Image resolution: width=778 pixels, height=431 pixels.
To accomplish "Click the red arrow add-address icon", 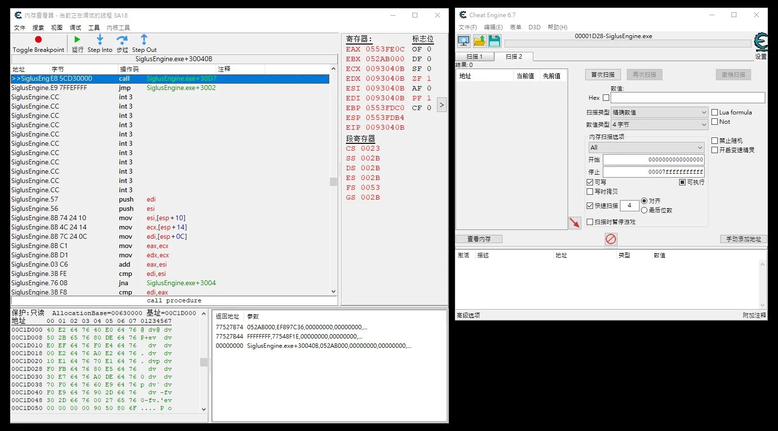I will pyautogui.click(x=574, y=223).
